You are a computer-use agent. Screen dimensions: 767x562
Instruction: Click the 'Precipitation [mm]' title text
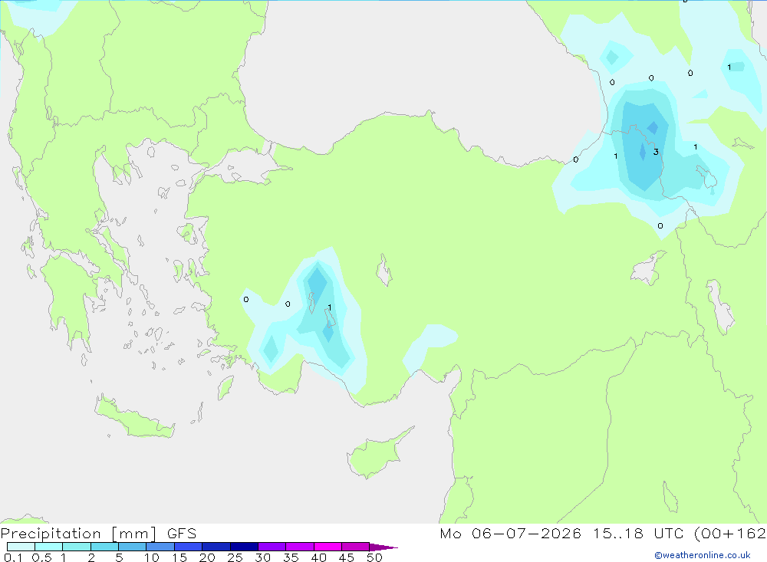click(79, 534)
